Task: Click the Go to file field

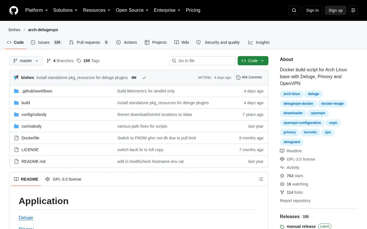Action: [202, 61]
